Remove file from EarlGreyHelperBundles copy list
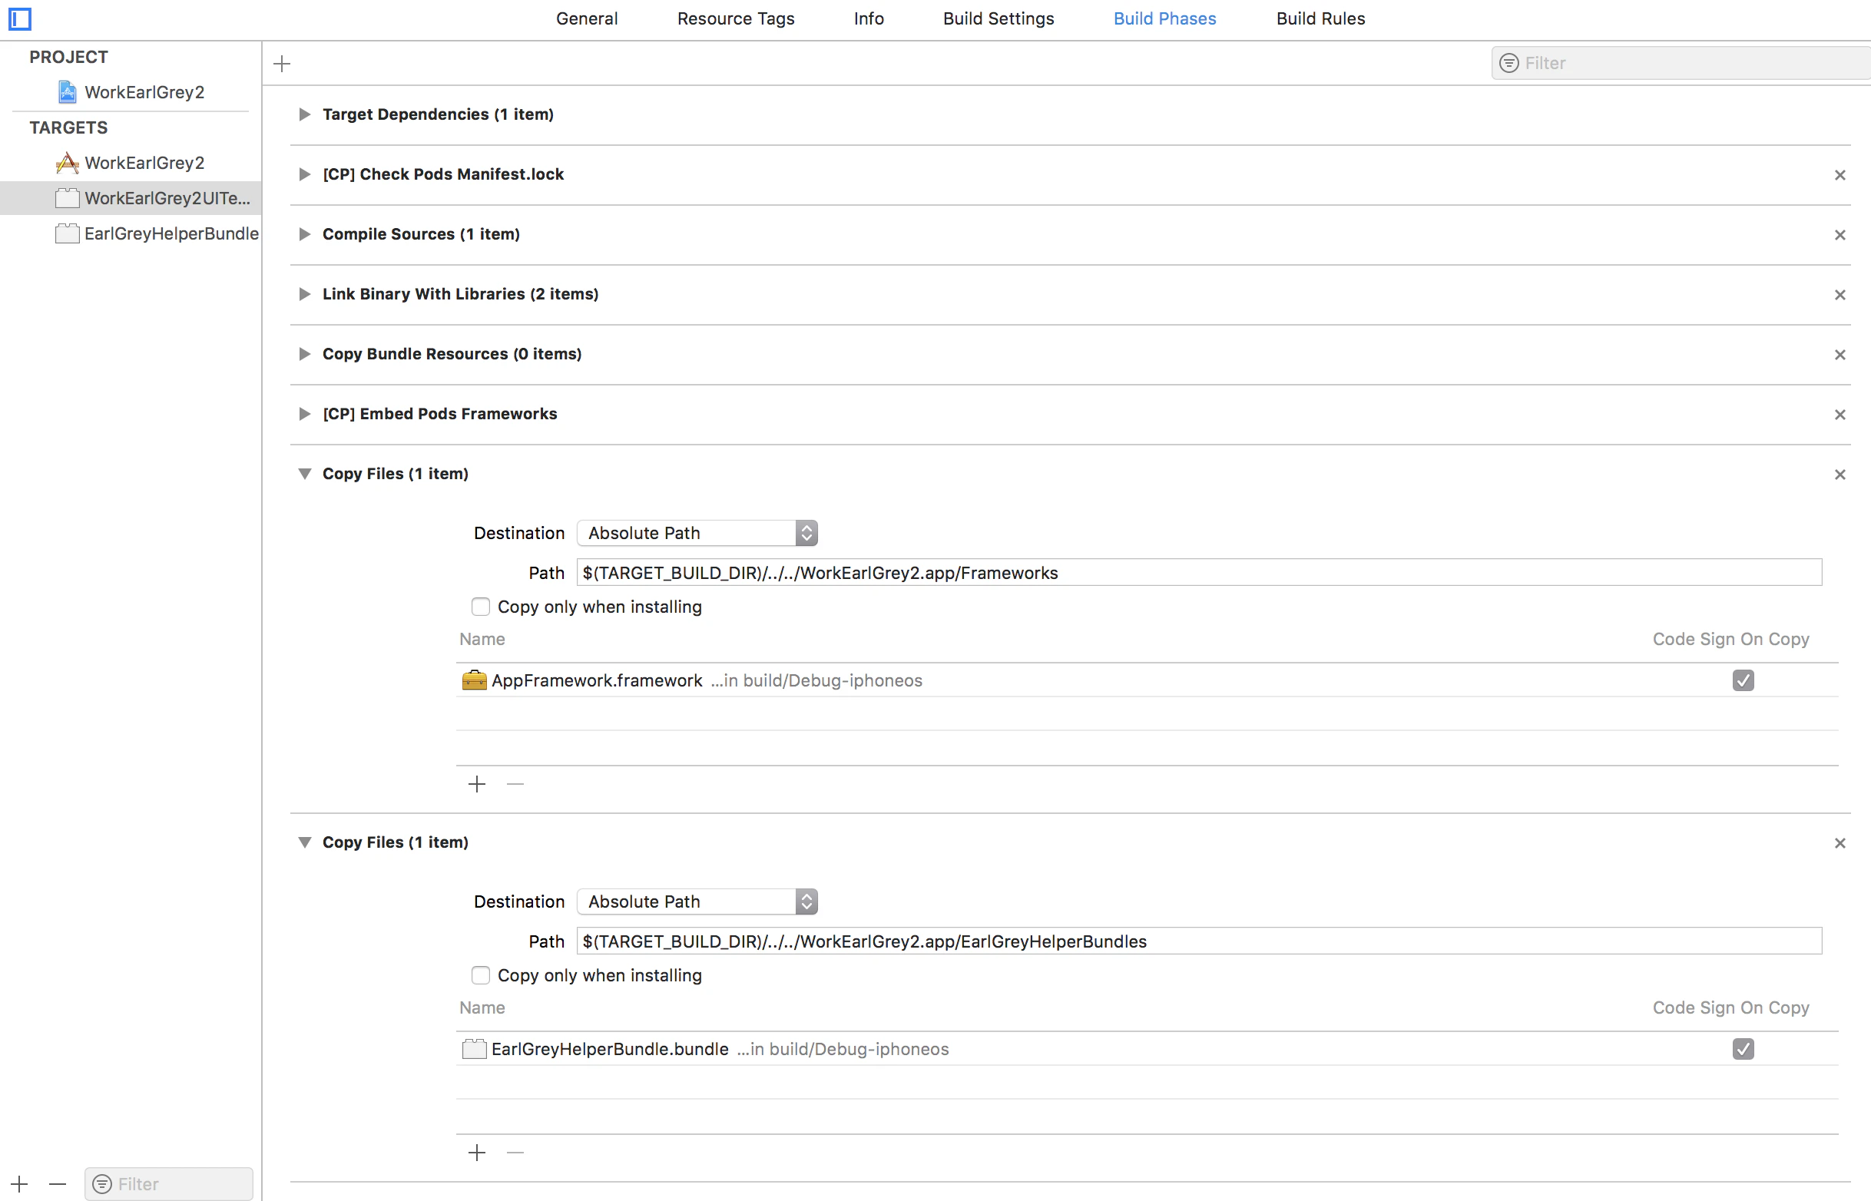1871x1201 pixels. tap(515, 1153)
